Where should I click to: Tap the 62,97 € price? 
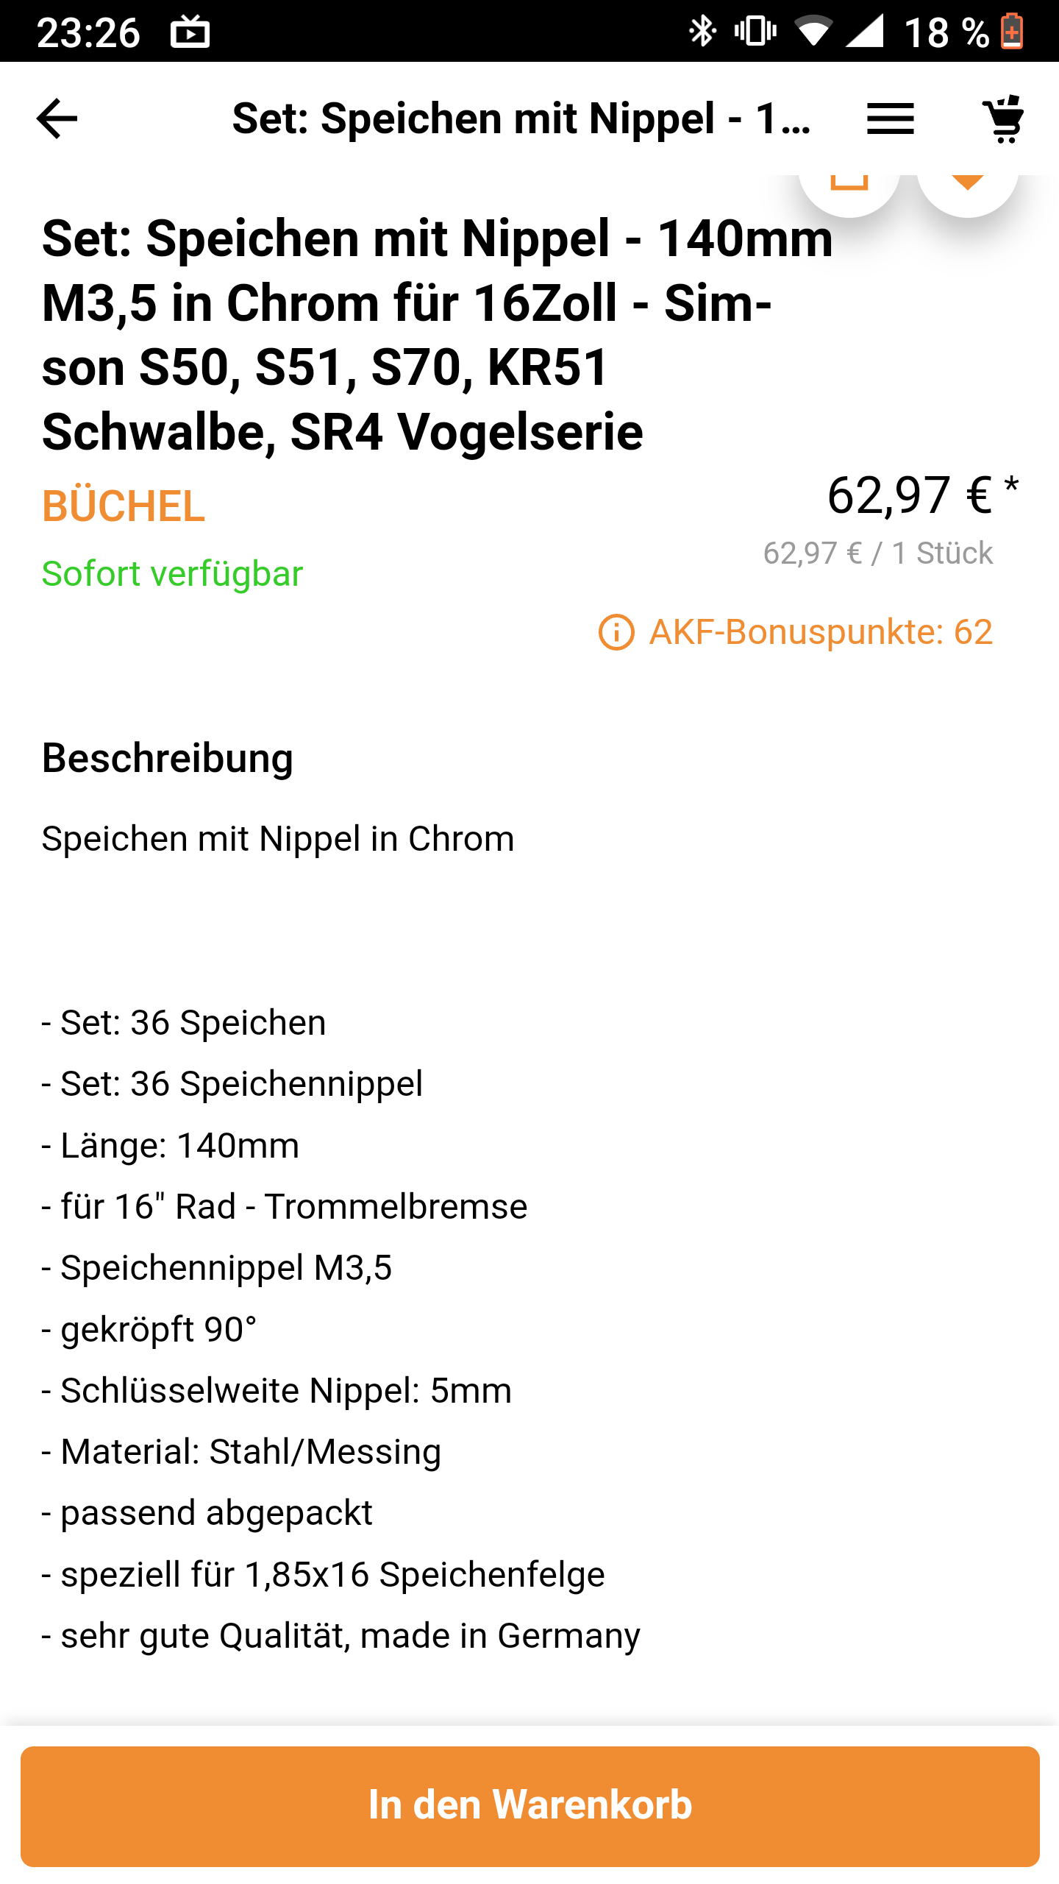pos(910,495)
